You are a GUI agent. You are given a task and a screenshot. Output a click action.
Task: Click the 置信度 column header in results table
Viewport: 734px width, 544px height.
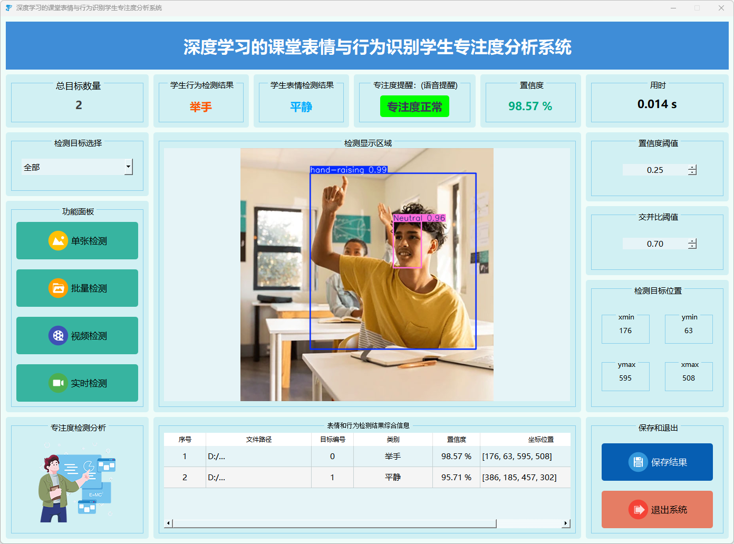[456, 440]
